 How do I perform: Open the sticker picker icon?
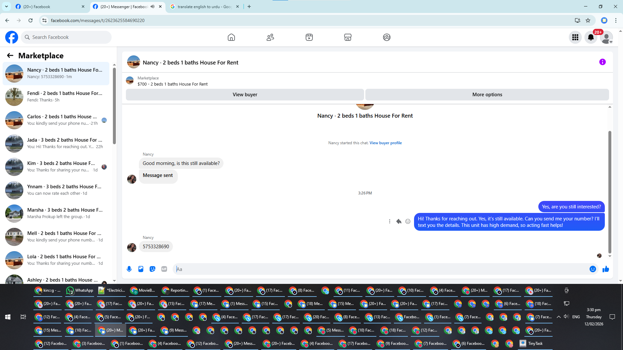(153, 269)
